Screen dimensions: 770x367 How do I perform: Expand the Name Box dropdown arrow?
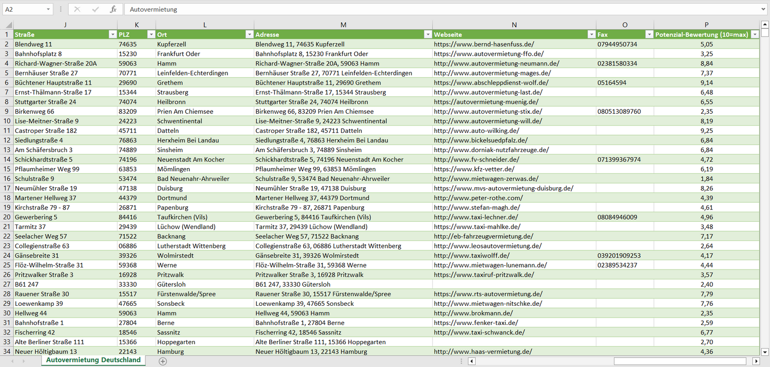point(48,10)
